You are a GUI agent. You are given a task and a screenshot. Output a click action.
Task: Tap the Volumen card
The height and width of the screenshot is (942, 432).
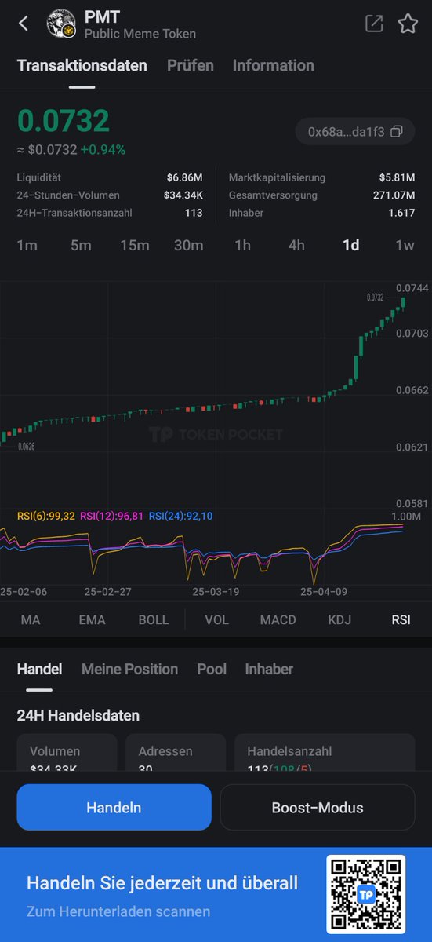click(x=67, y=752)
